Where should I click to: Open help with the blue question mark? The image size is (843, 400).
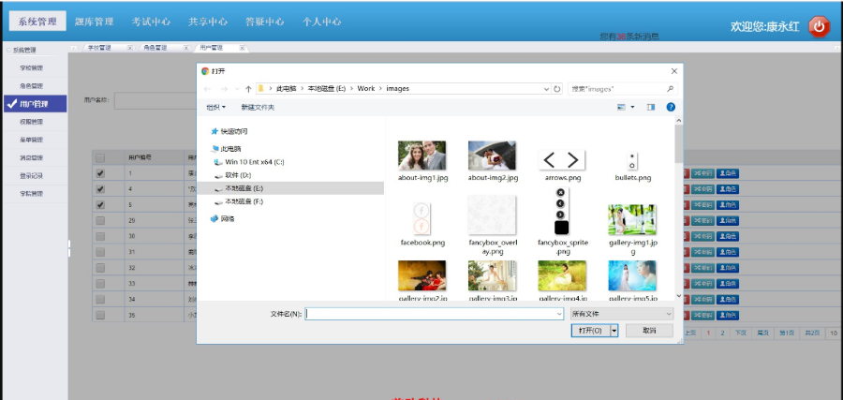click(671, 107)
